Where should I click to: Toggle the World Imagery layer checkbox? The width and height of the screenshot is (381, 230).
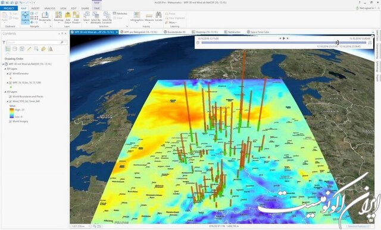pyautogui.click(x=10, y=121)
